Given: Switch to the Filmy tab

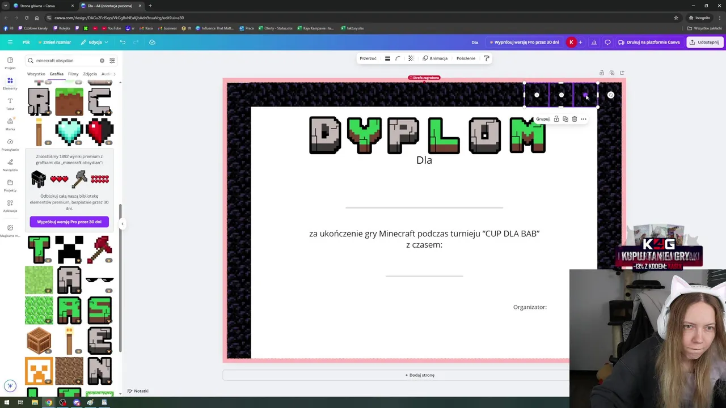Looking at the screenshot, I should pos(73,74).
